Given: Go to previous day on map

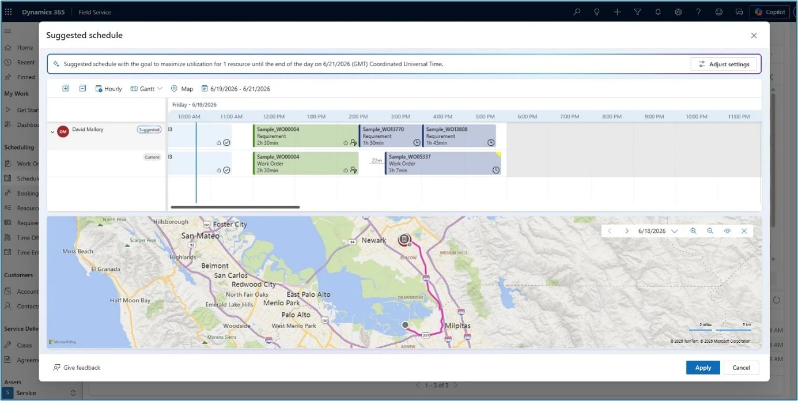Looking at the screenshot, I should point(610,231).
